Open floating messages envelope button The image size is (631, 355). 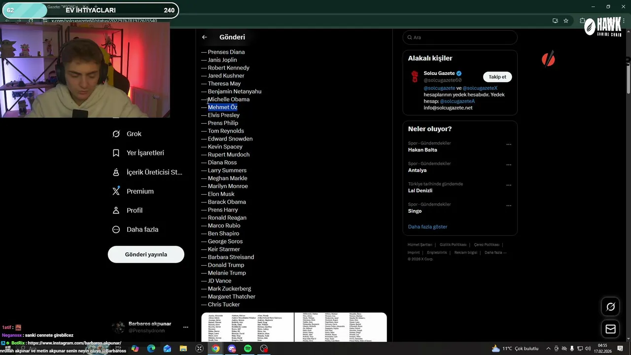coord(610,329)
